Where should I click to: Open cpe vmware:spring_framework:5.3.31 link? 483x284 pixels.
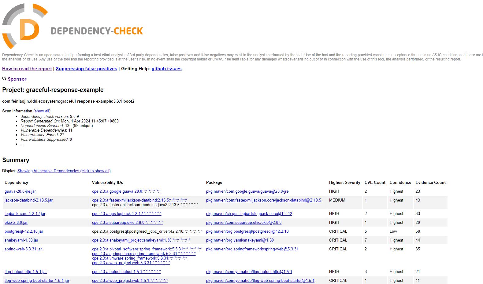(x=139, y=258)
